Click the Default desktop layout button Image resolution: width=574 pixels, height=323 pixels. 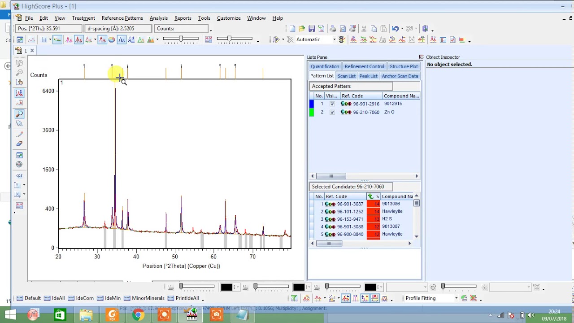(29, 298)
